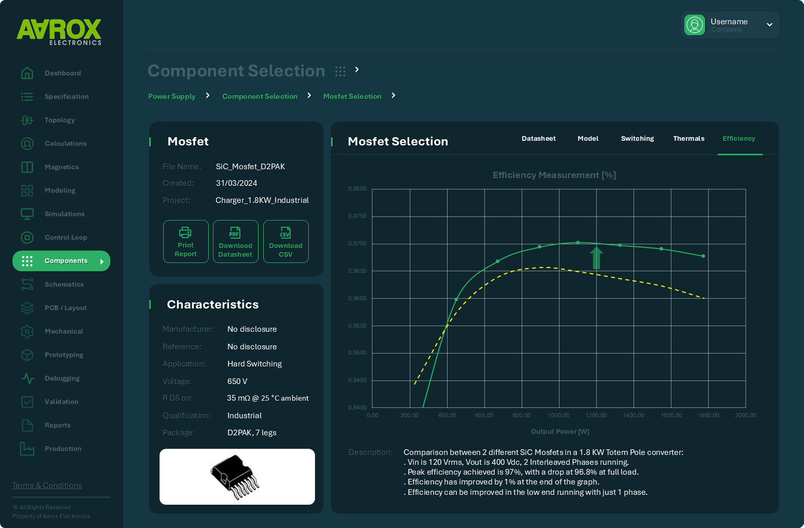Screen dimensions: 804x528
Task: Select the Debugging waveform icon
Action: click(x=27, y=378)
